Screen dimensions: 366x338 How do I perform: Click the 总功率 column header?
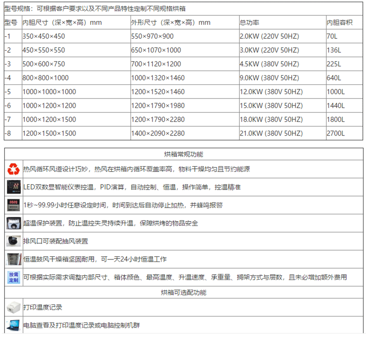250,23
